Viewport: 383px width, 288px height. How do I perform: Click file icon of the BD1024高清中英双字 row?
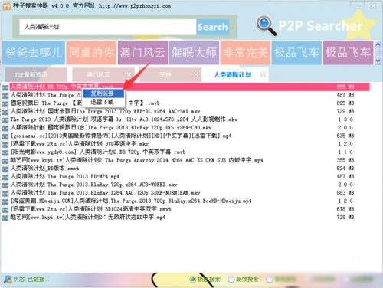click(5, 210)
